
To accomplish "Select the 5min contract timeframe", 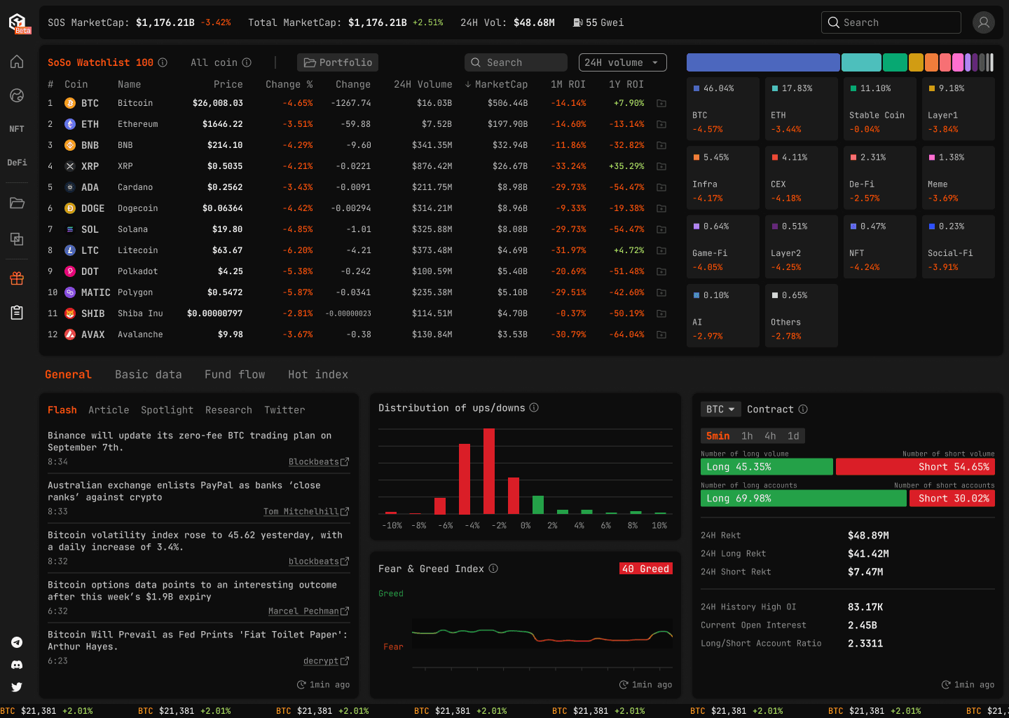I will click(x=718, y=435).
